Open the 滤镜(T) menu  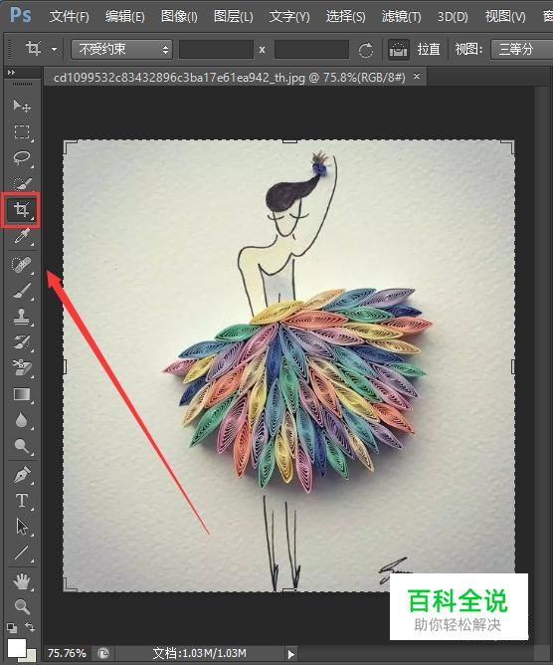(401, 17)
